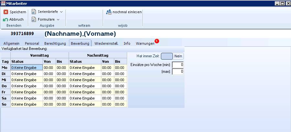Focus the (max) Einsätze field
The image size is (291, 132).
[178, 71]
